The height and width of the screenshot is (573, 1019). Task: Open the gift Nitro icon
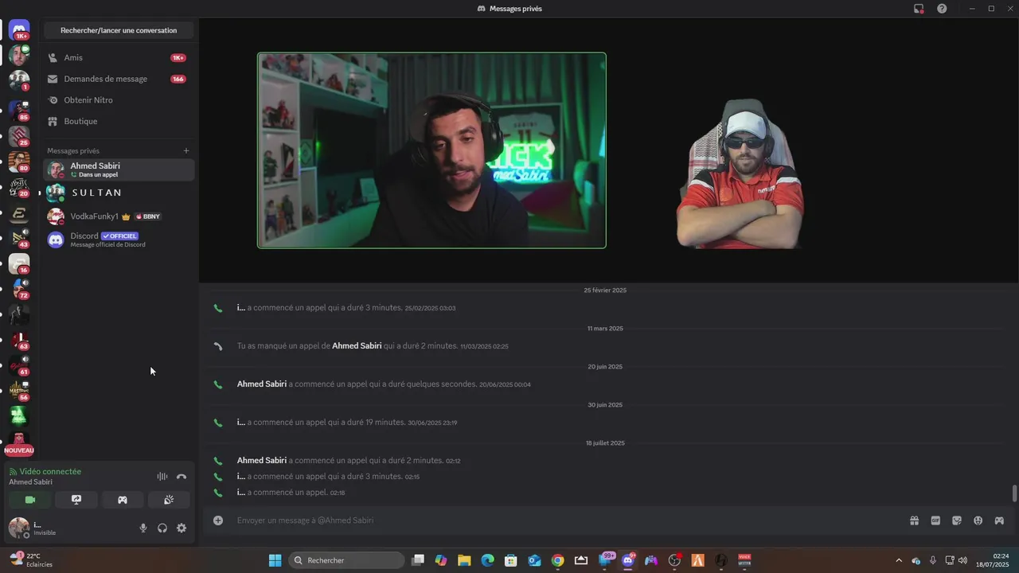coord(914,520)
